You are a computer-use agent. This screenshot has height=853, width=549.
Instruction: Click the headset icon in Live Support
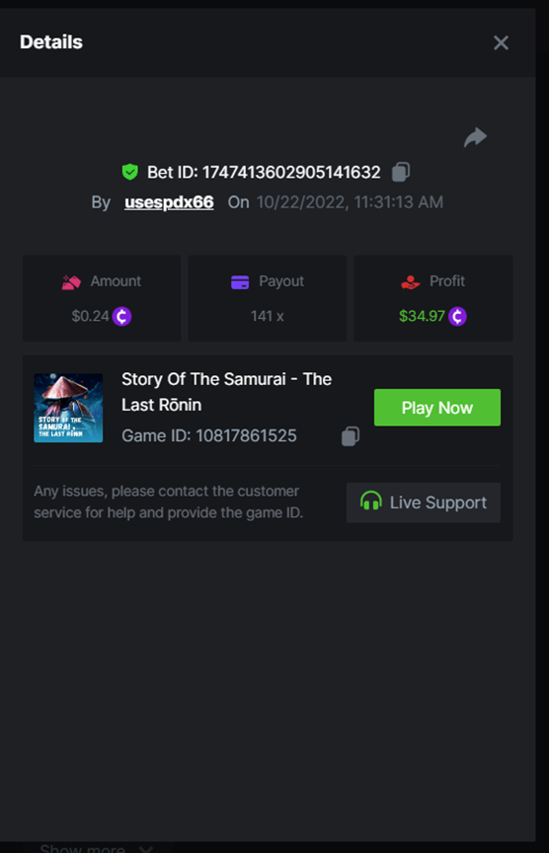click(371, 501)
